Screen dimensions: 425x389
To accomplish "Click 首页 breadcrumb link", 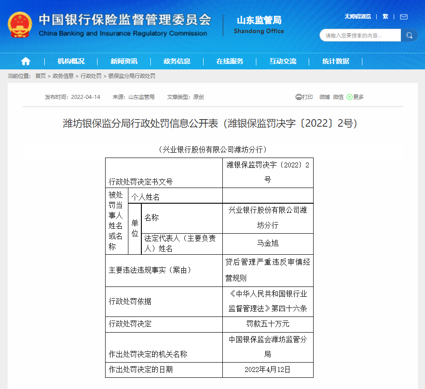I will click(x=41, y=76).
